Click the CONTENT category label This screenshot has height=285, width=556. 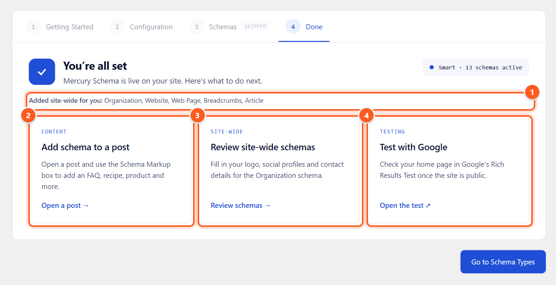(54, 132)
